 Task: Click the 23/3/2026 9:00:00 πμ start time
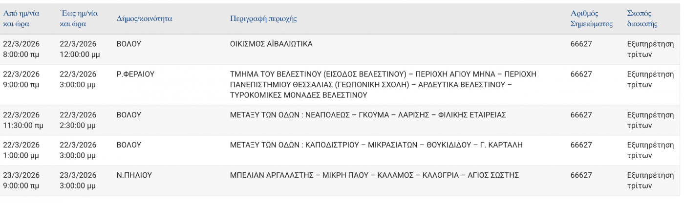click(x=21, y=180)
